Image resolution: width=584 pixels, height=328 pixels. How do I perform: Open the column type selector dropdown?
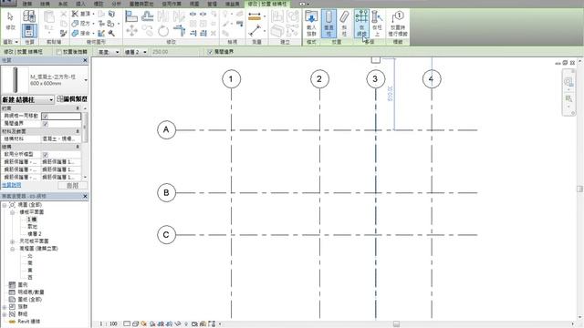(x=86, y=80)
